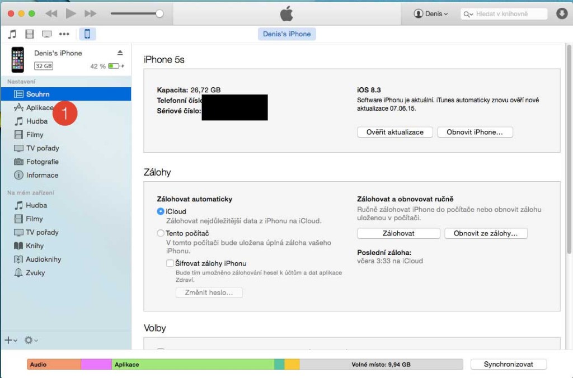The width and height of the screenshot is (573, 378).
Task: Focus the library search field
Action: coord(504,14)
